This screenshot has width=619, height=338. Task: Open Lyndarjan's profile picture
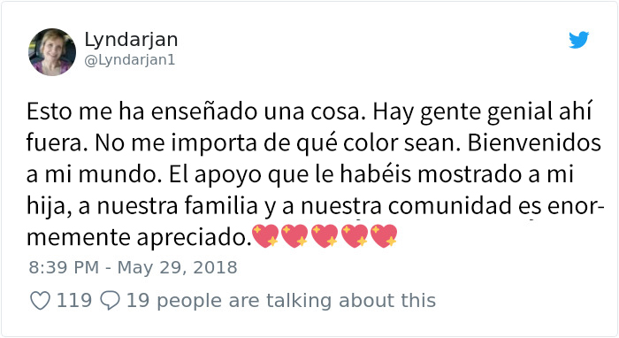[x=52, y=51]
